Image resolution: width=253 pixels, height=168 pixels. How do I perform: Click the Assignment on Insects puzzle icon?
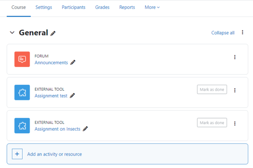(x=22, y=126)
